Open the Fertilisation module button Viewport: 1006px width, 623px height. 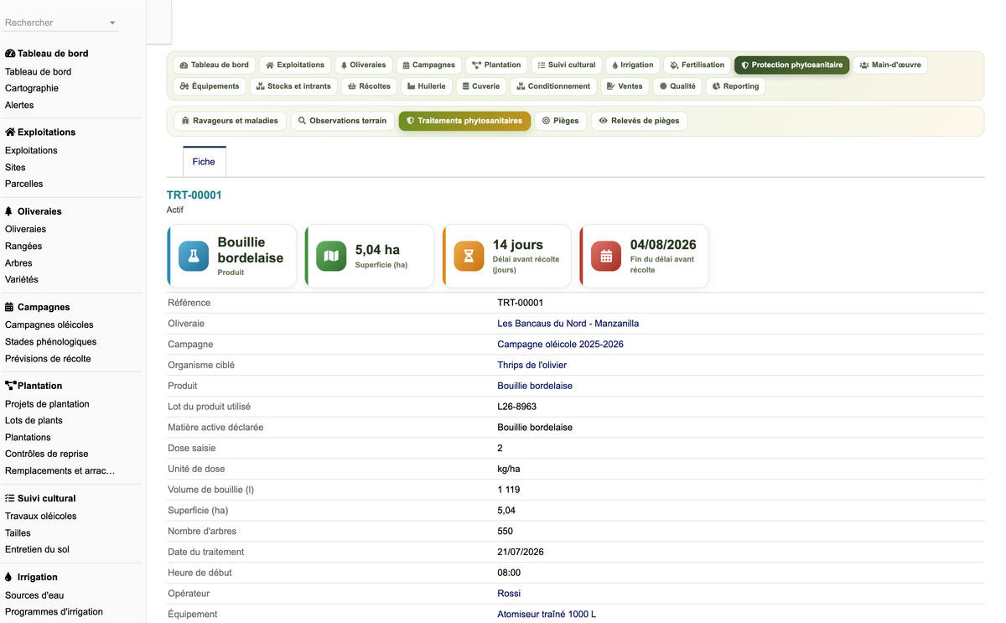tap(697, 65)
